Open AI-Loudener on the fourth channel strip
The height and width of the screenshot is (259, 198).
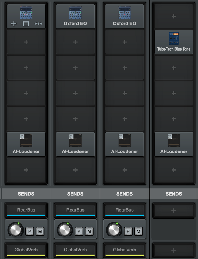tap(174, 144)
